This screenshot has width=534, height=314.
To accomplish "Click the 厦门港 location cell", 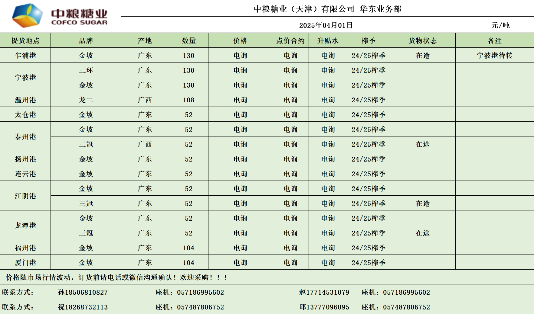I will coord(25,262).
